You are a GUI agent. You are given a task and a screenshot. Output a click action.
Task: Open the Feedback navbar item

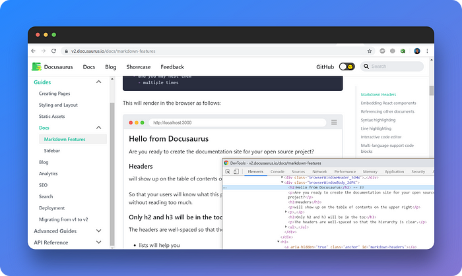tap(172, 67)
